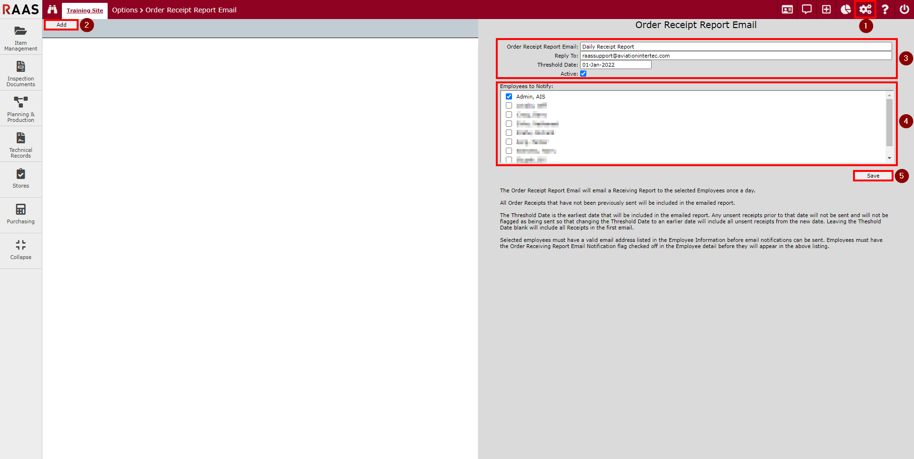
Task: Open the chat message icon
Action: (x=807, y=10)
